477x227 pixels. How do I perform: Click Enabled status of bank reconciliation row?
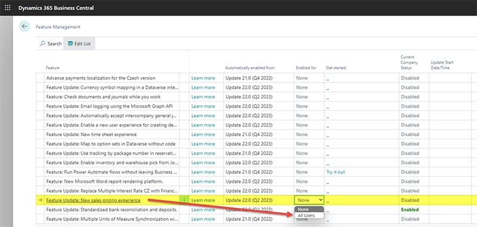[x=410, y=210]
